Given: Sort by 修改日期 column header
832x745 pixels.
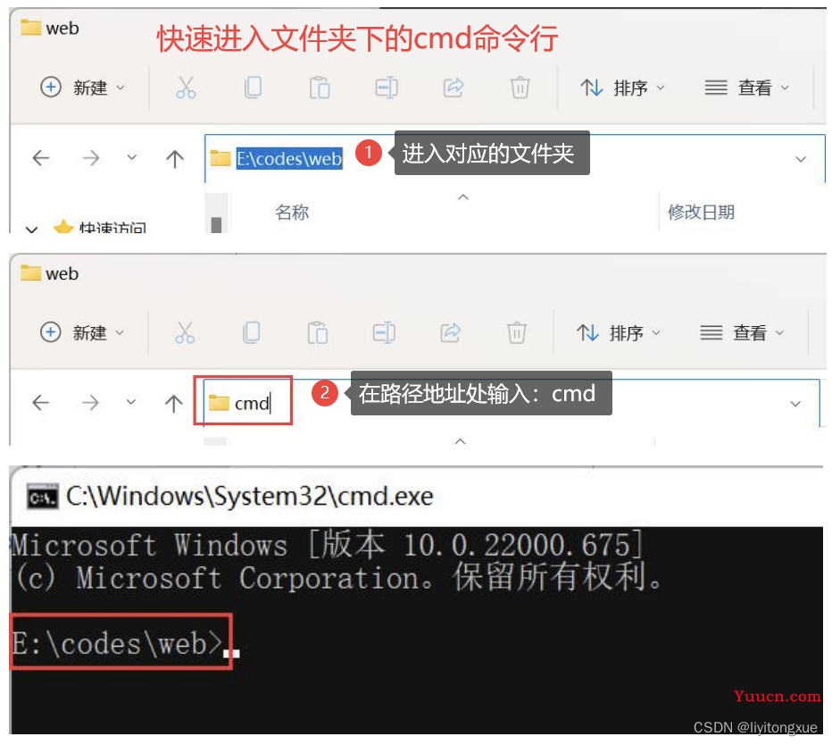Looking at the screenshot, I should pos(701,213).
